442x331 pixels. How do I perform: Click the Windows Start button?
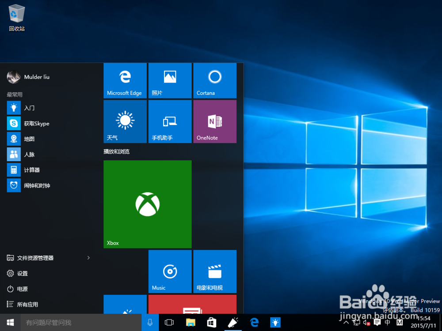11,322
